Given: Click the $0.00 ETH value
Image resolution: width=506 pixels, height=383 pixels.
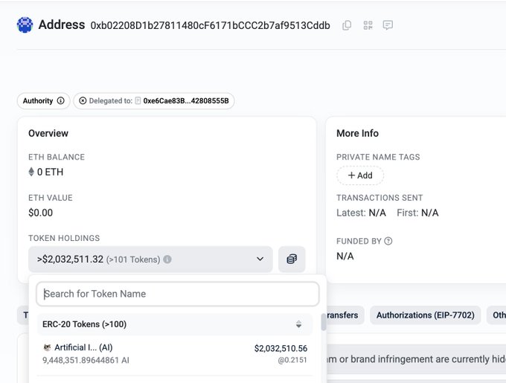Looking at the screenshot, I should [41, 213].
